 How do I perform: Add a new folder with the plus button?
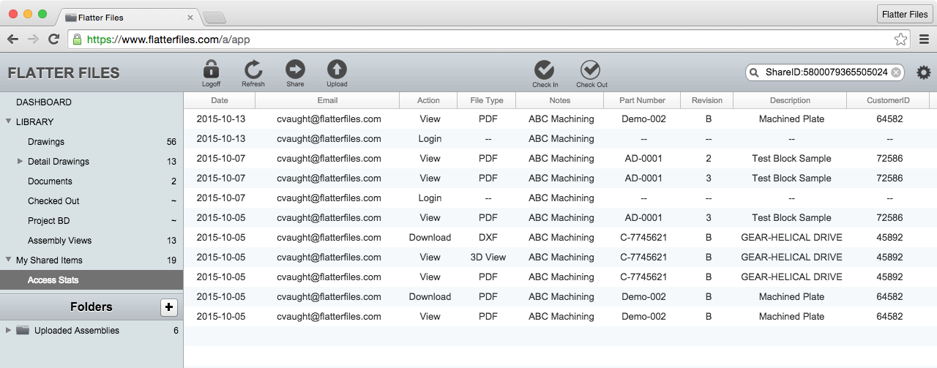(x=169, y=307)
